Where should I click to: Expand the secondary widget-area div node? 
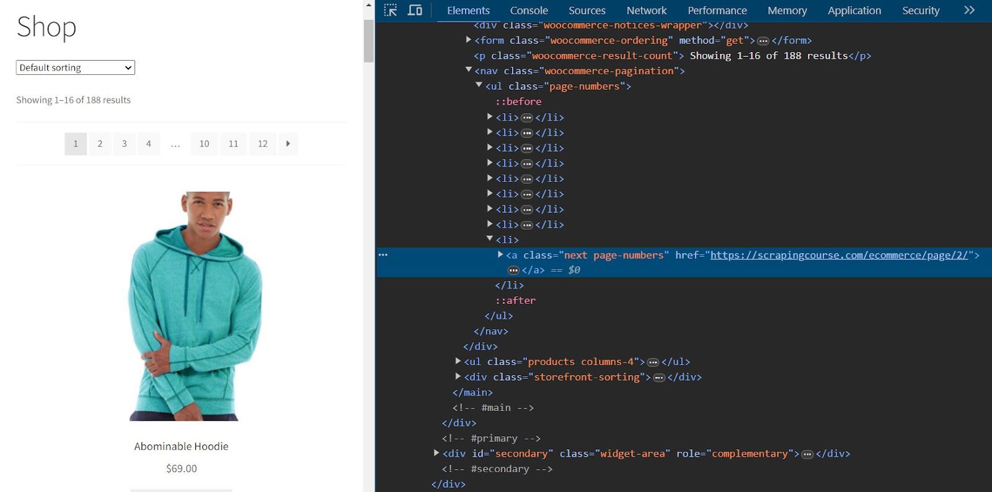(x=436, y=454)
